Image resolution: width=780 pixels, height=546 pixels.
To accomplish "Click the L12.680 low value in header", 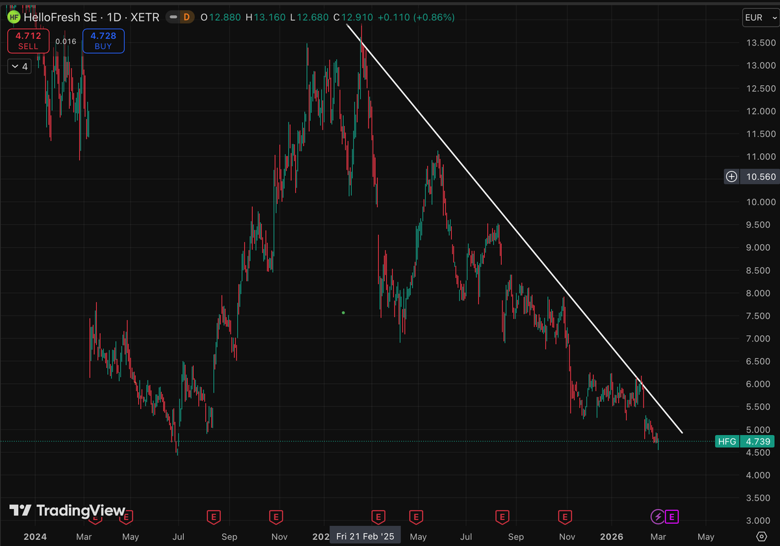I will 309,18.
